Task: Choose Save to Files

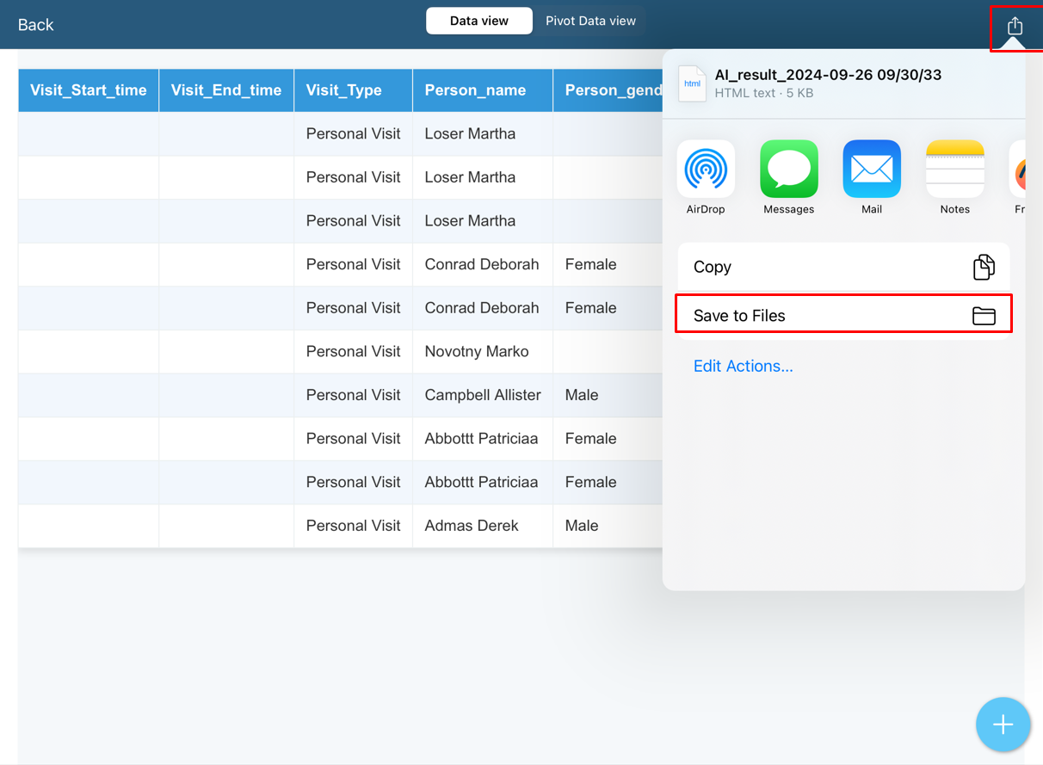Action: [843, 316]
